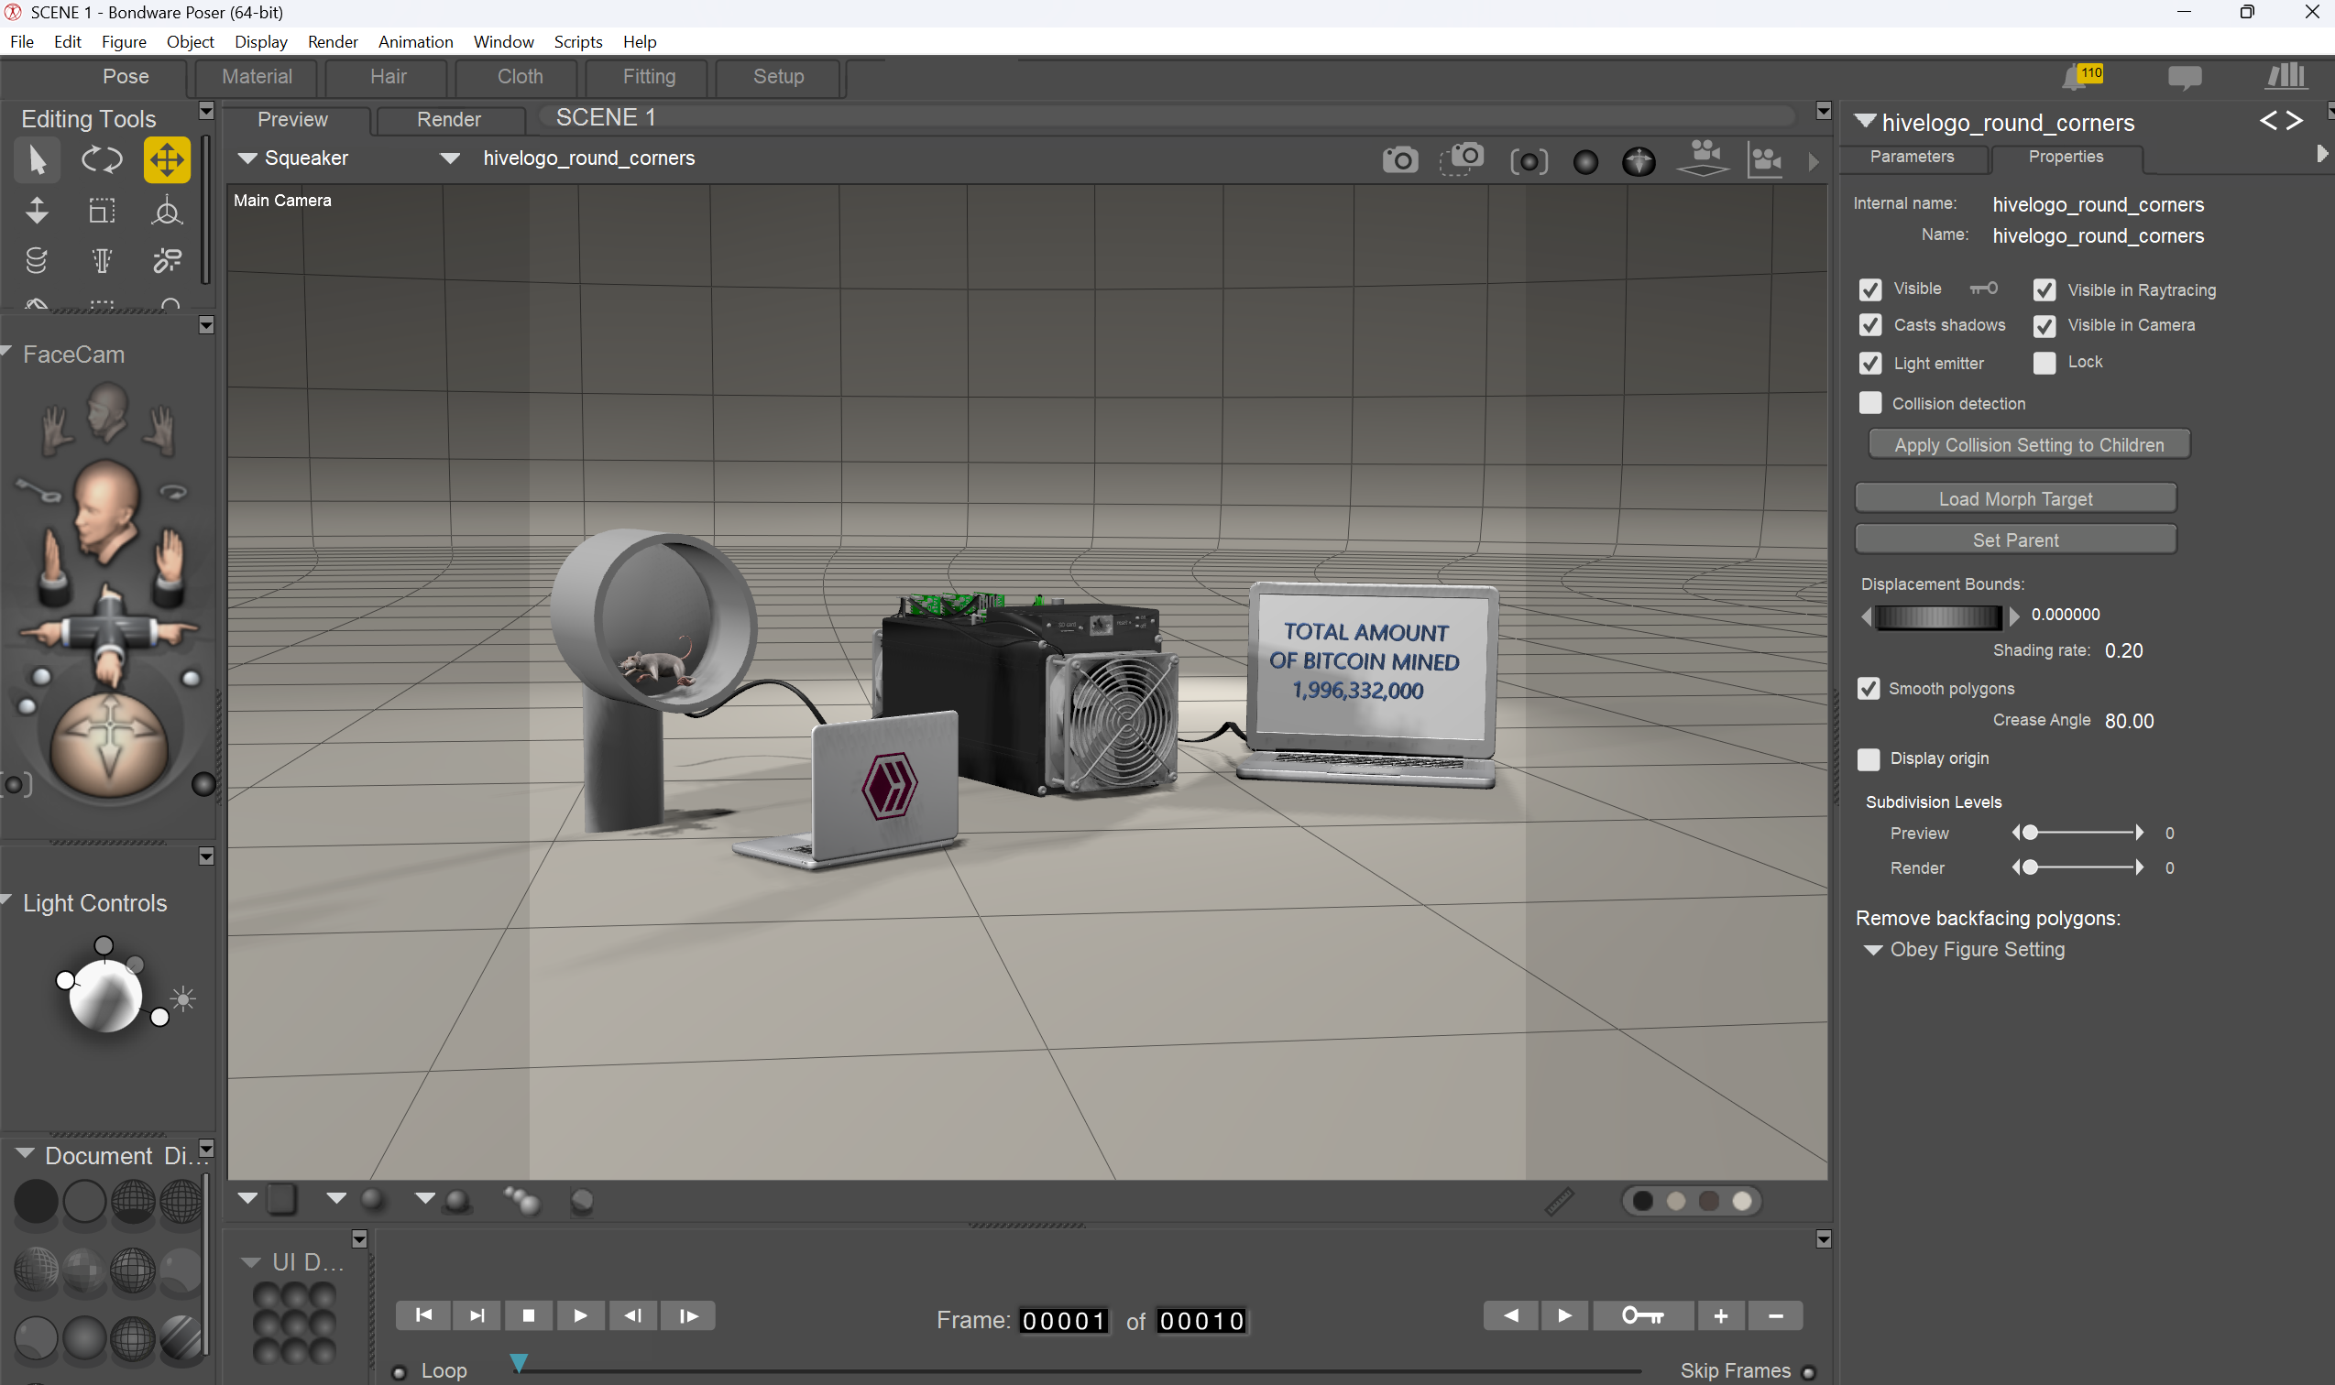This screenshot has width=2335, height=1385.
Task: Click the ruler measurement icon below the preview
Action: click(1558, 1201)
